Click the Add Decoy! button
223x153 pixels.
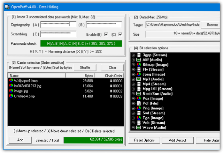[x=178, y=140]
